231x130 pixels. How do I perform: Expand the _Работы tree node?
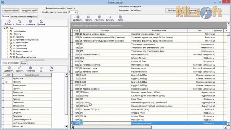click(8, 34)
